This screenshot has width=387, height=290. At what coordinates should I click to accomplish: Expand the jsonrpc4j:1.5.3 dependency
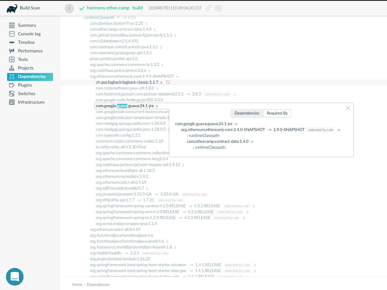pyautogui.click(x=175, y=35)
